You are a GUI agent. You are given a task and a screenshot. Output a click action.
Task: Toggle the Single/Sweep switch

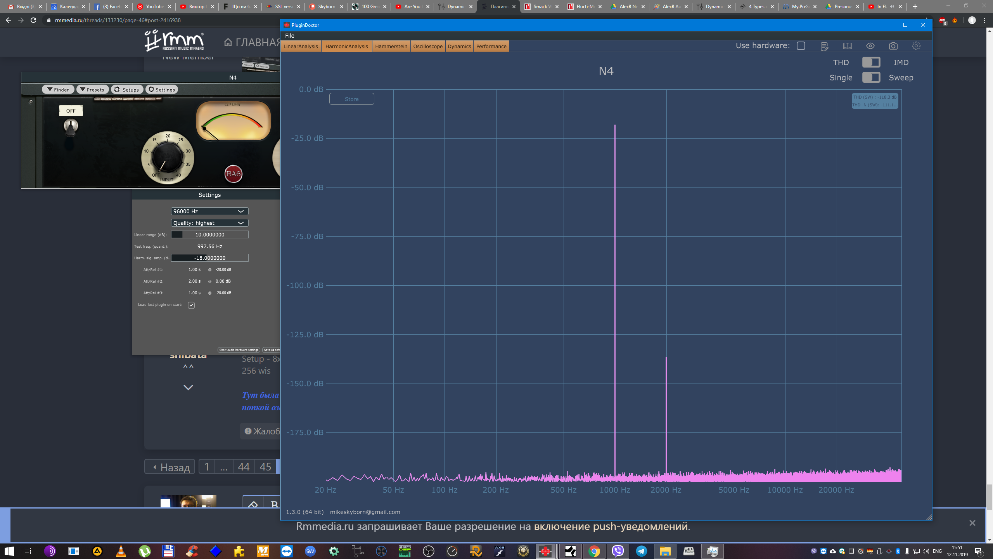point(871,77)
